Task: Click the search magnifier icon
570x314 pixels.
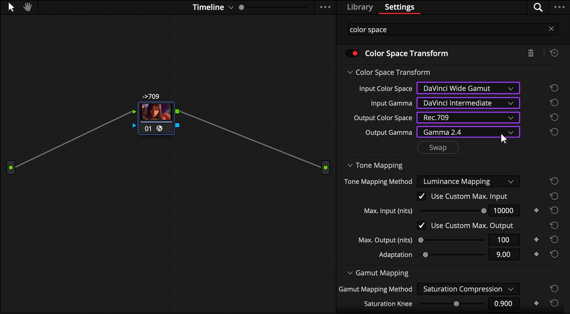Action: tap(538, 7)
